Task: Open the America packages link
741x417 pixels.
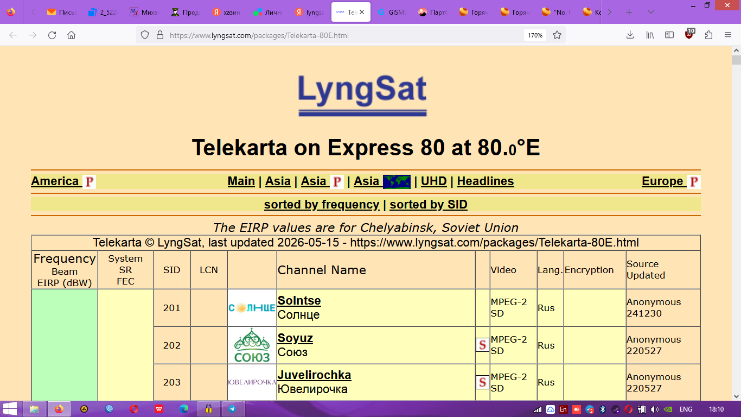Action: pos(63,181)
